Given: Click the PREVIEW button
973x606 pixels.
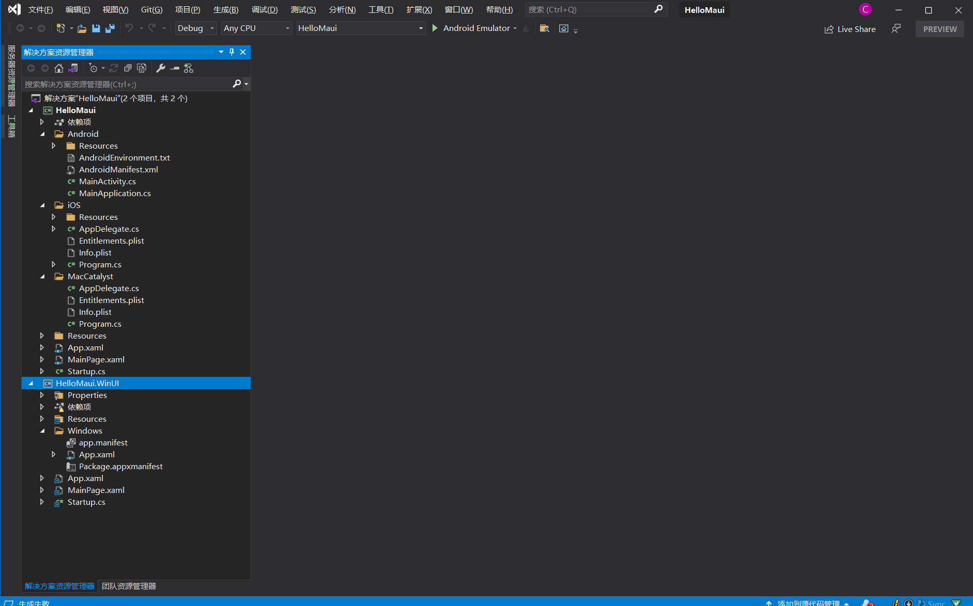Looking at the screenshot, I should click(x=940, y=29).
